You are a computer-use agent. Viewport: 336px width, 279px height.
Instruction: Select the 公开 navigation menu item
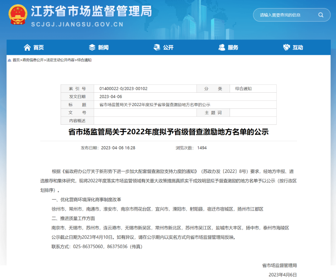pos(168,48)
